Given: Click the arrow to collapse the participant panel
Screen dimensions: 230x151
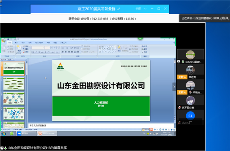Looking at the screenshot, I should pyautogui.click(x=174, y=87).
